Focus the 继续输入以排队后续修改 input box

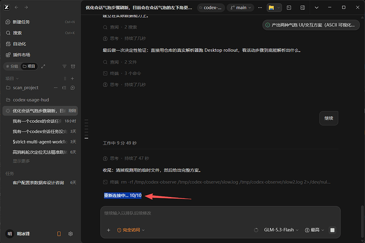click(x=221, y=213)
